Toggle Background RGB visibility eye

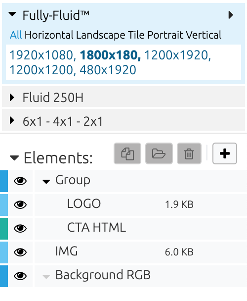click(20, 276)
